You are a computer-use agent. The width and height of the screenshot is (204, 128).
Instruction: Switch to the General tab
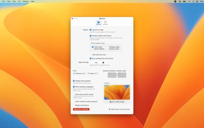[x=98, y=23]
